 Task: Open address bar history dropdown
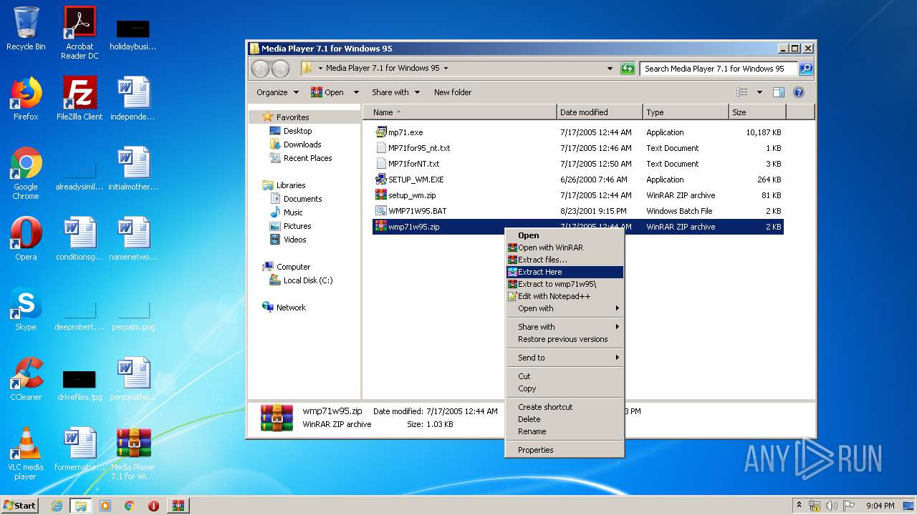point(610,69)
